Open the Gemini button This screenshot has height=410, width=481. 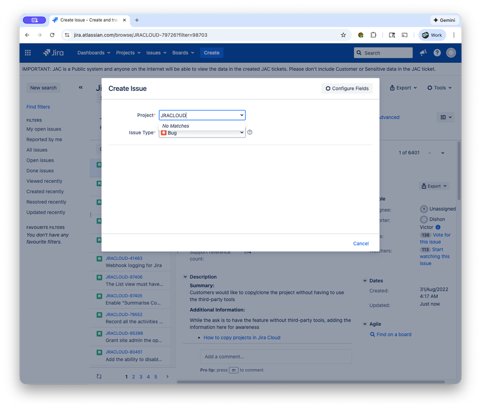coord(444,20)
